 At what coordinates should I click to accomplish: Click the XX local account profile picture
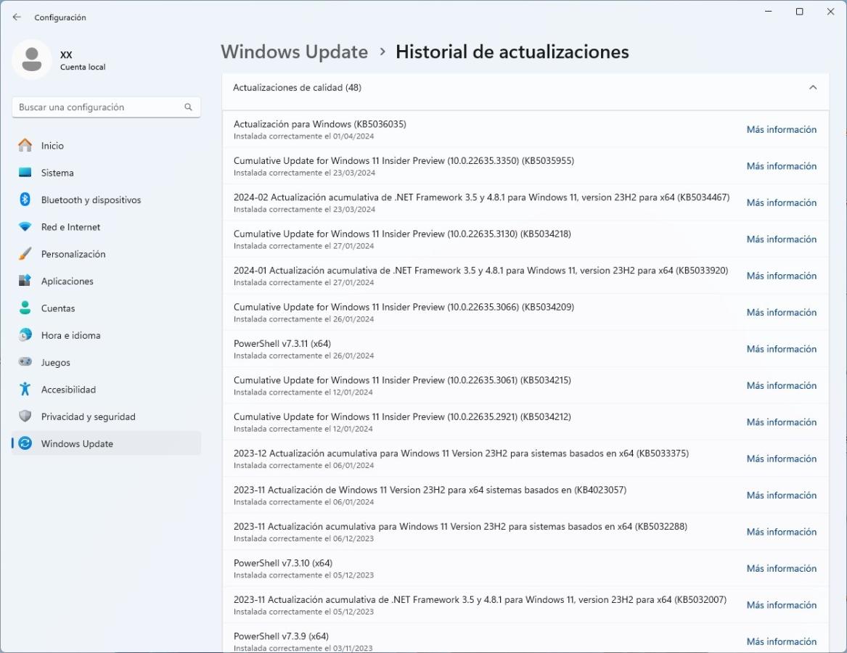31,59
